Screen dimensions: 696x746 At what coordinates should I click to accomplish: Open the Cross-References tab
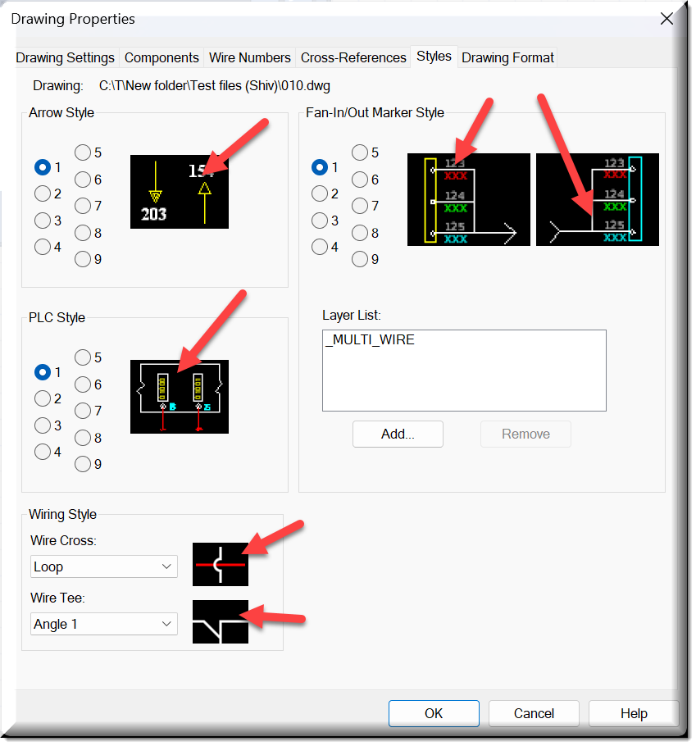(x=353, y=57)
